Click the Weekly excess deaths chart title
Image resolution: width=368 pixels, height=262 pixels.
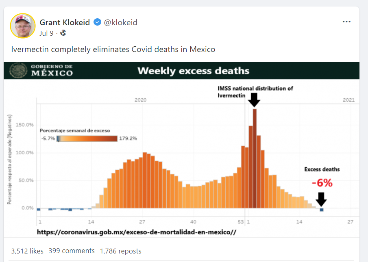(x=193, y=71)
